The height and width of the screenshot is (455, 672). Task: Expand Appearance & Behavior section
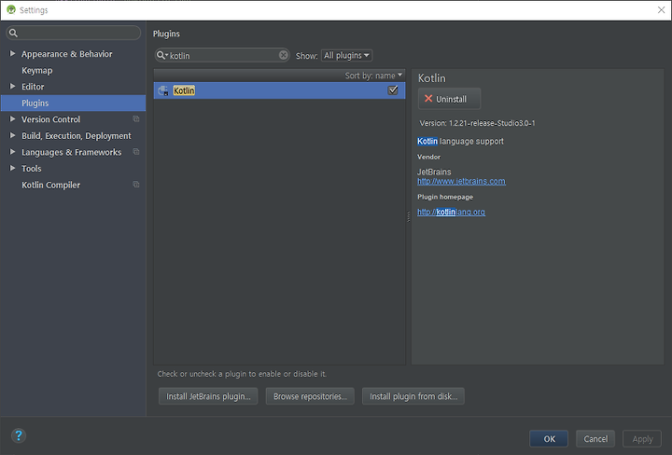(x=12, y=53)
